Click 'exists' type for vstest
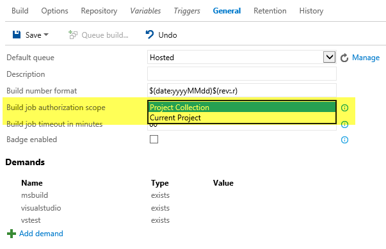The image size is (386, 249). pos(160,220)
